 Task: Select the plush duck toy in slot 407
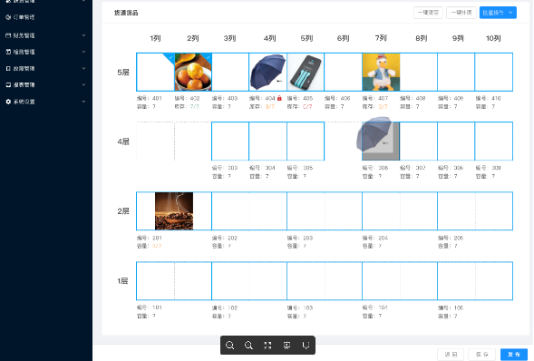pyautogui.click(x=381, y=72)
